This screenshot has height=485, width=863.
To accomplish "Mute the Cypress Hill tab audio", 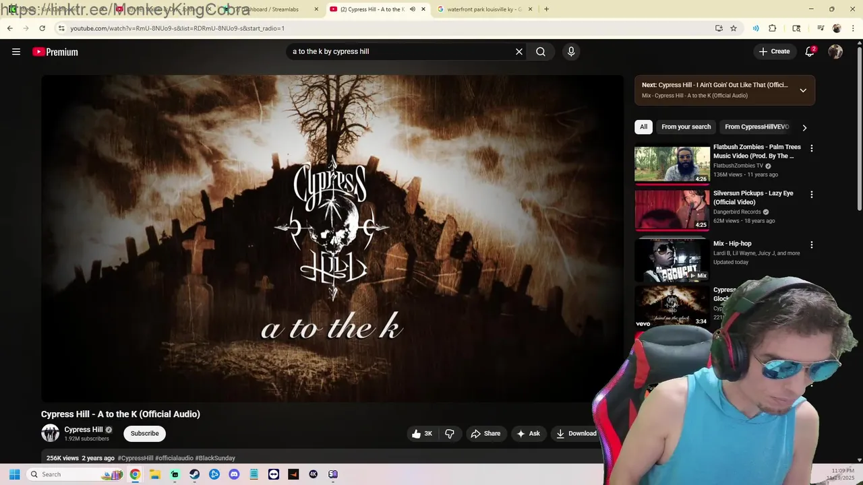I will [x=413, y=9].
